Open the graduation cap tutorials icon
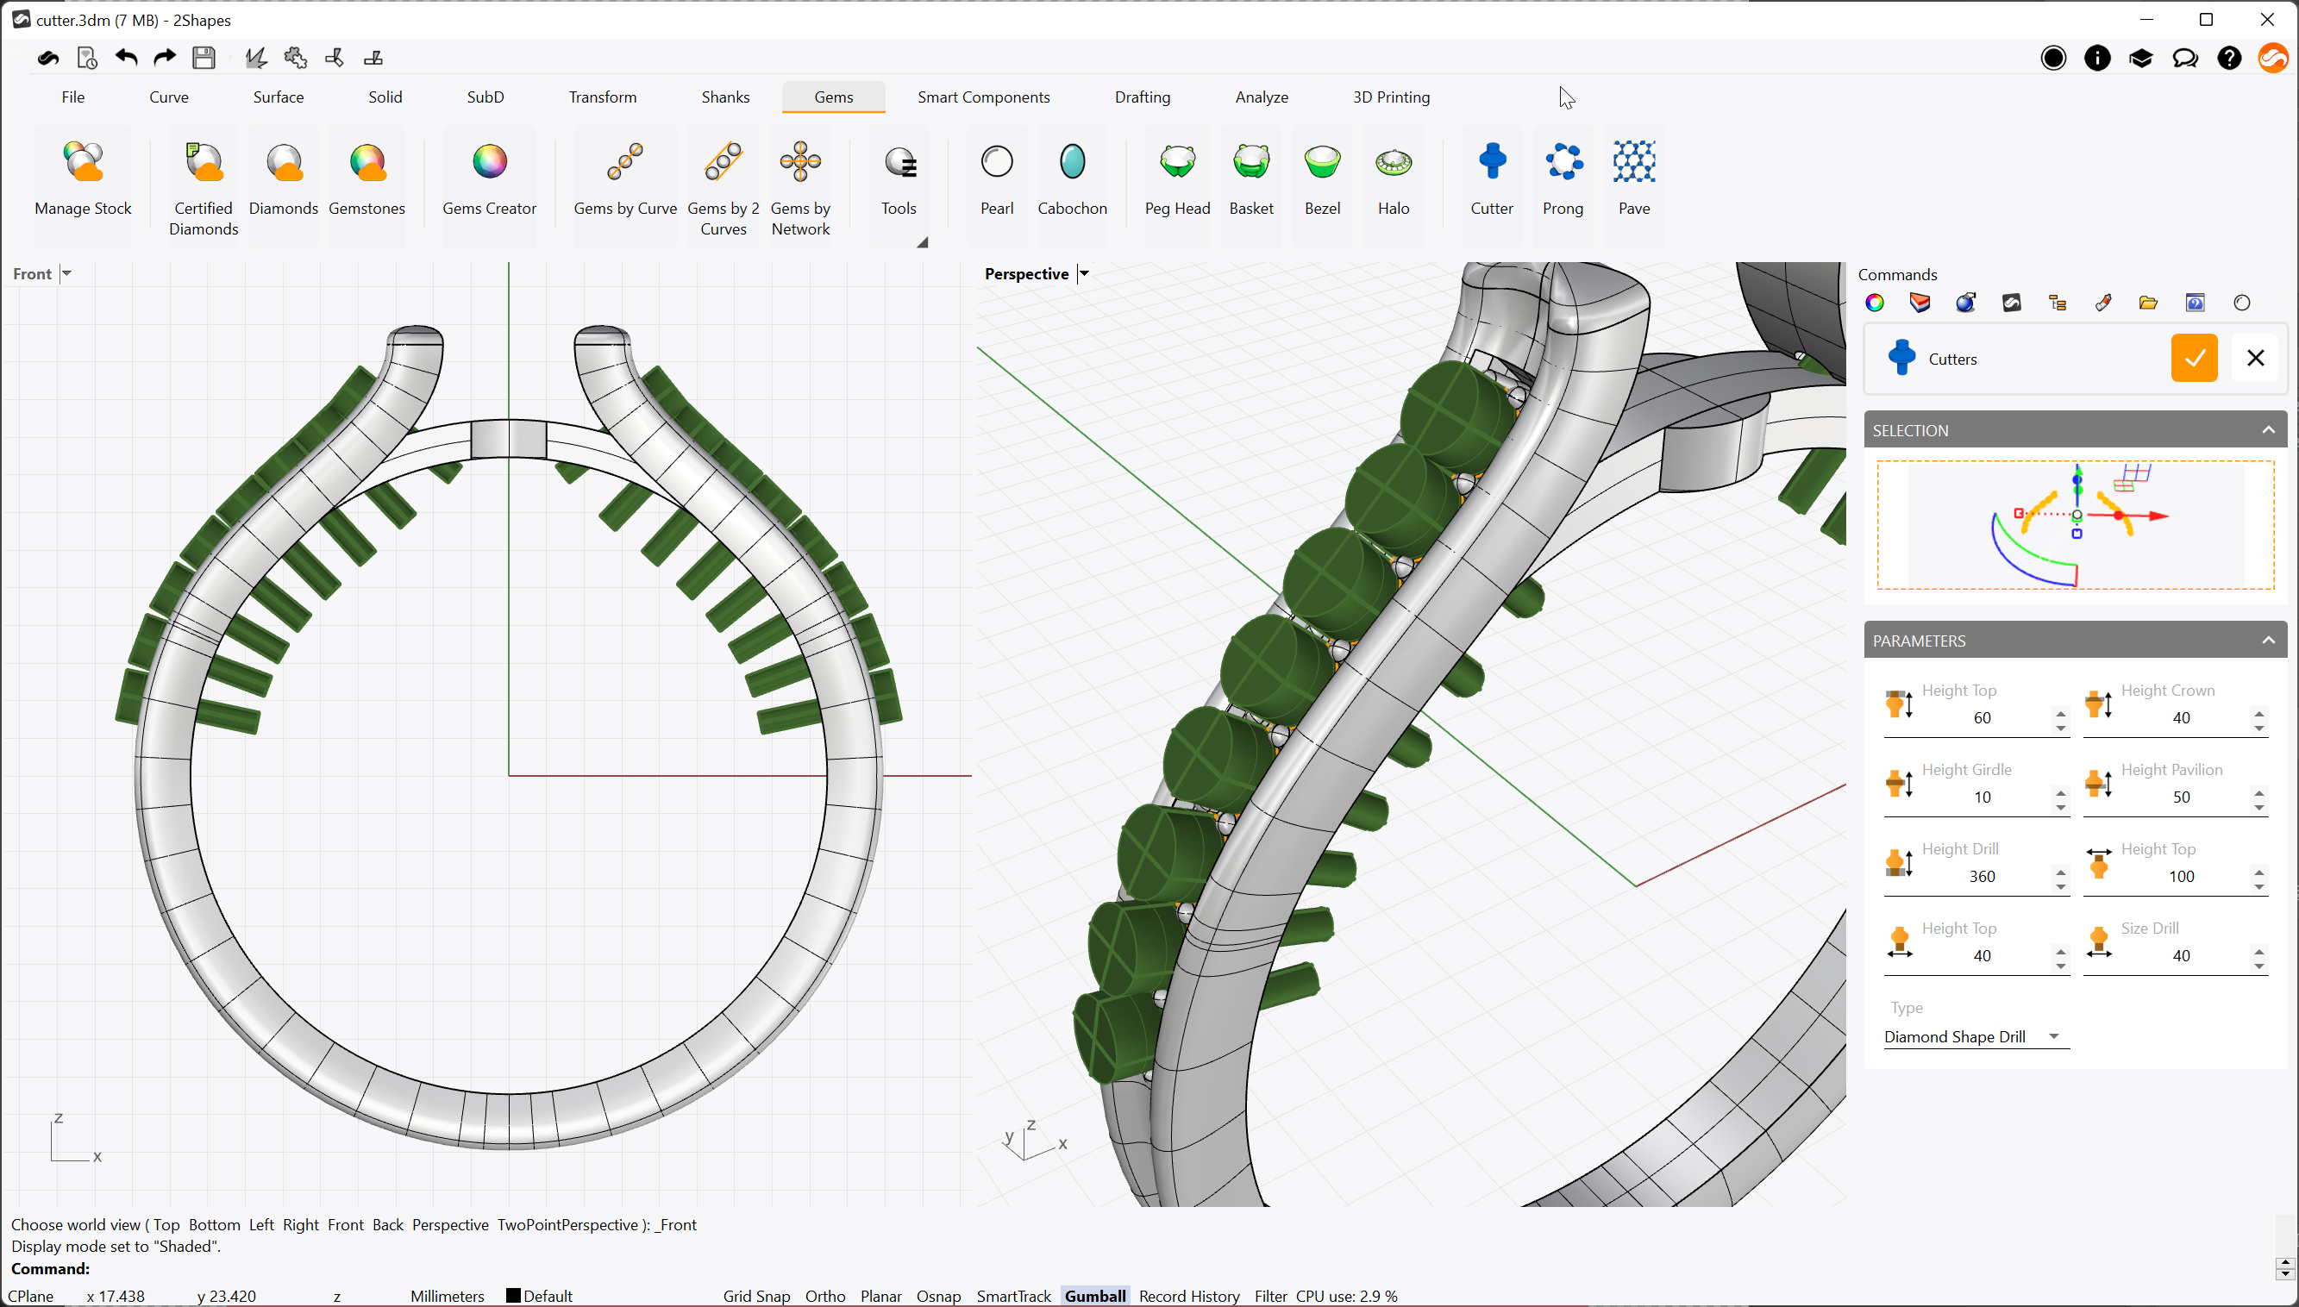Screen dimensions: 2299x1307 point(2141,59)
